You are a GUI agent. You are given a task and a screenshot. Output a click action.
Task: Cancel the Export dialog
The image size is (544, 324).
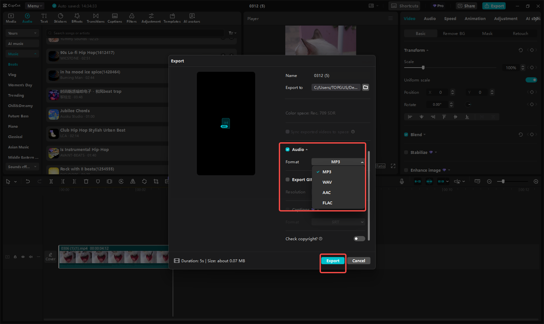358,261
